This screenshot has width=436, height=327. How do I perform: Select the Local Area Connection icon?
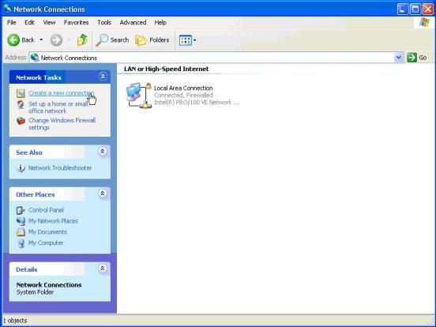[138, 95]
